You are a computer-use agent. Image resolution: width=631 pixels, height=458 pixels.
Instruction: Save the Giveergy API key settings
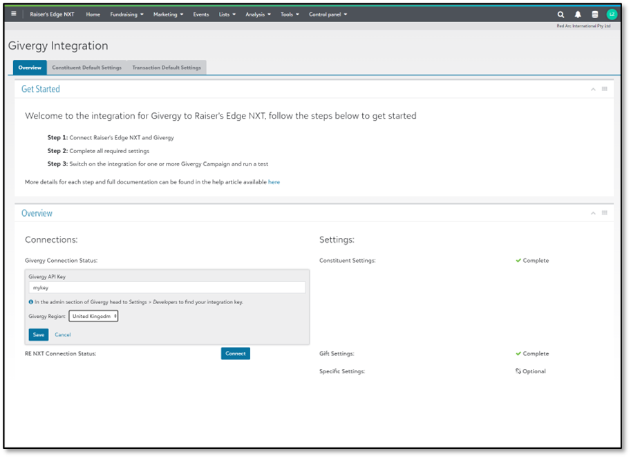click(x=38, y=335)
